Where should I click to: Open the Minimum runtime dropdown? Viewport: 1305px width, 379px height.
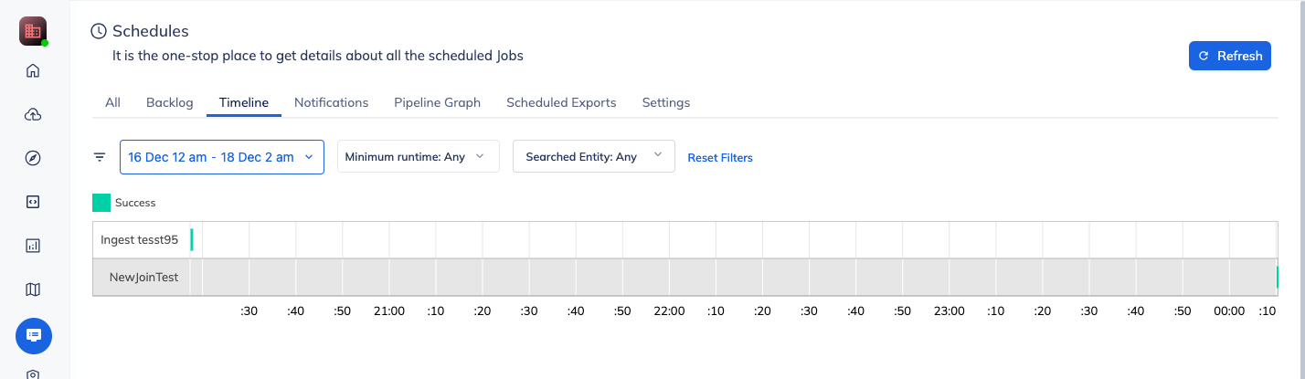[x=419, y=157]
